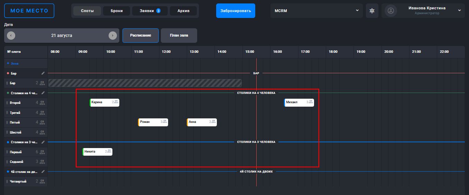
Task: Select the Седьмой slot row label
Action: 17,162
